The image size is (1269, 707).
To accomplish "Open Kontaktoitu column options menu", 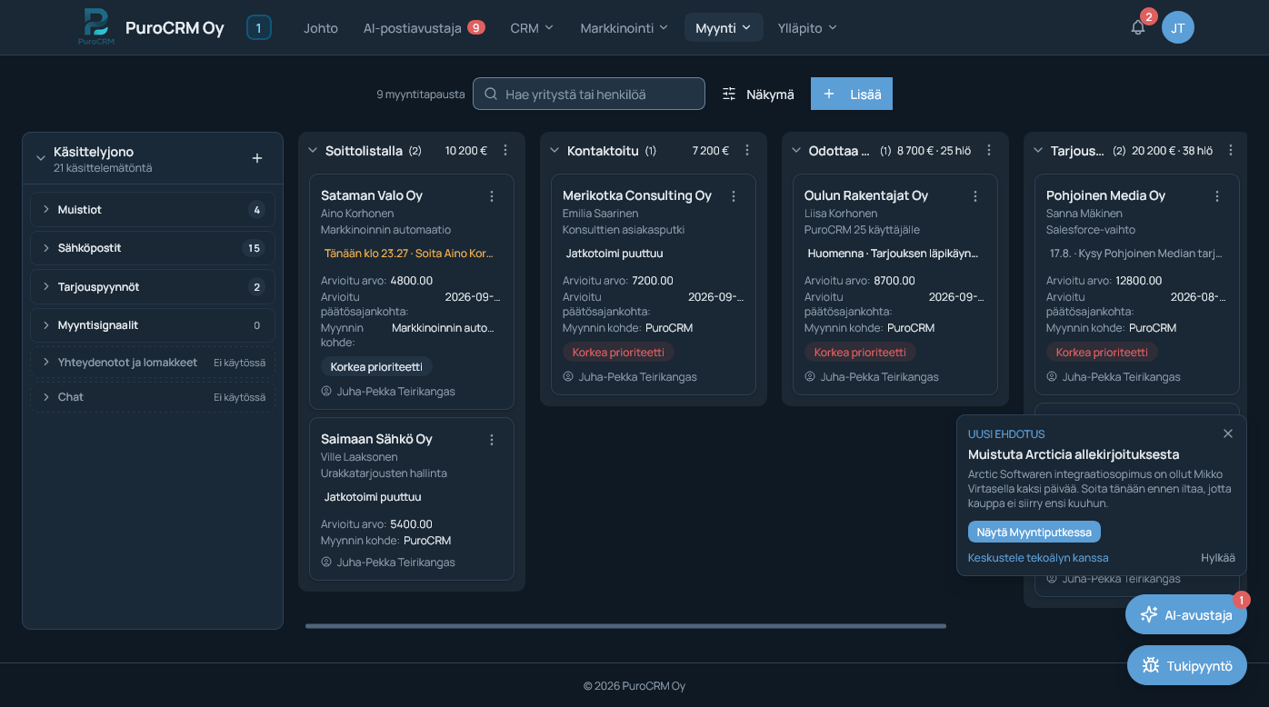I will tap(748, 150).
